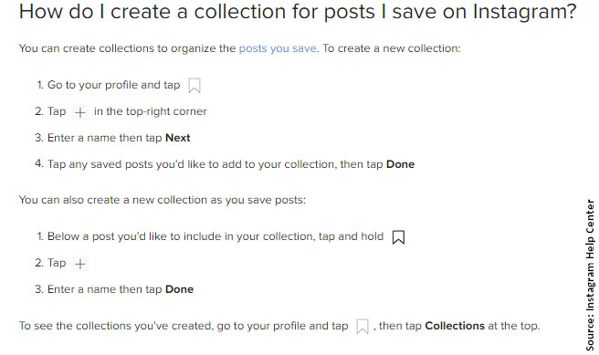Click the bold word 'Next'
Viewport: 599px width, 355px height.
pos(178,138)
